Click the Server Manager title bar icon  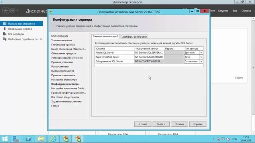[x=2, y=2]
